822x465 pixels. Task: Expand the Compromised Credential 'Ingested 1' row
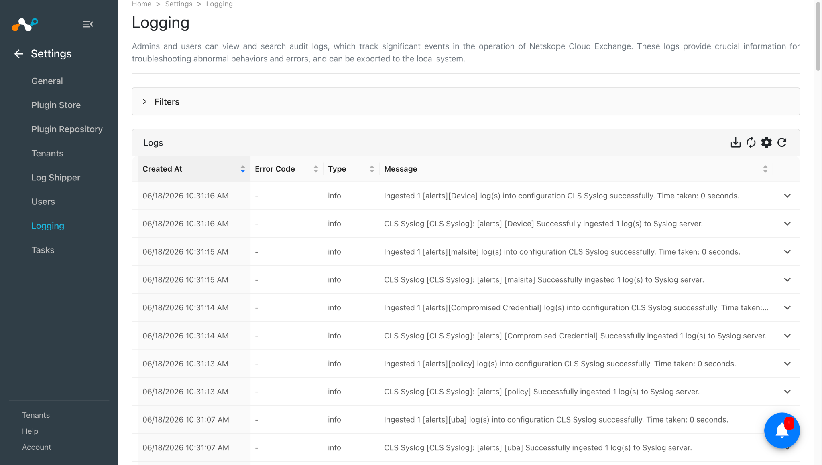[787, 308]
